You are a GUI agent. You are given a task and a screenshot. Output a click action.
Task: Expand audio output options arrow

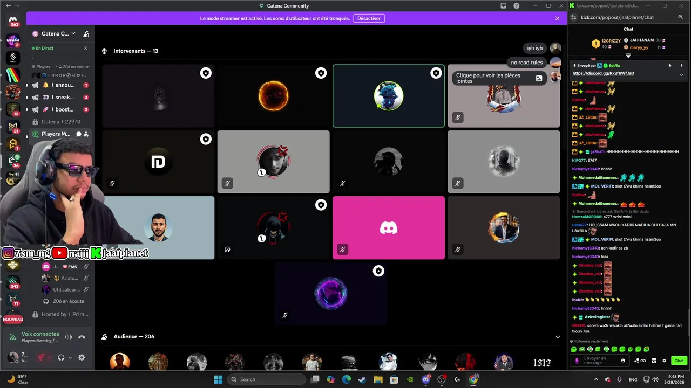[70, 357]
